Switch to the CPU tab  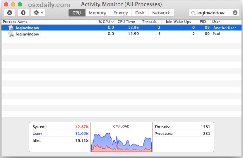pyautogui.click(x=77, y=13)
